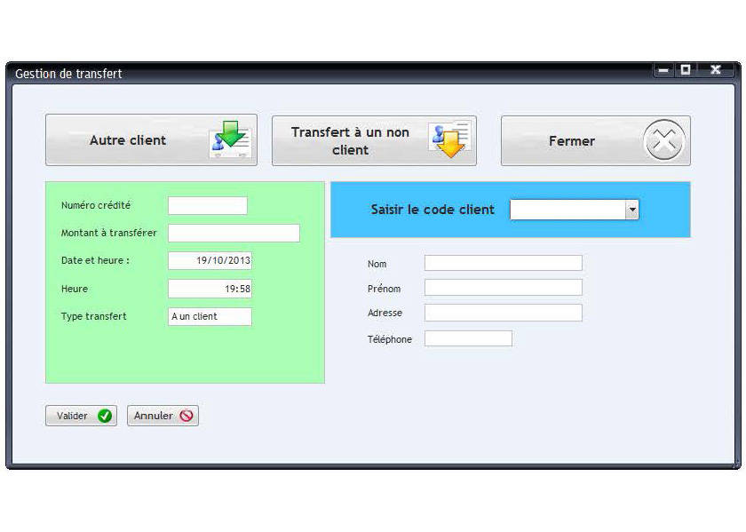Select the Date et heure field showing 19/10/2013
Screen dimensions: 746x532
[210, 260]
